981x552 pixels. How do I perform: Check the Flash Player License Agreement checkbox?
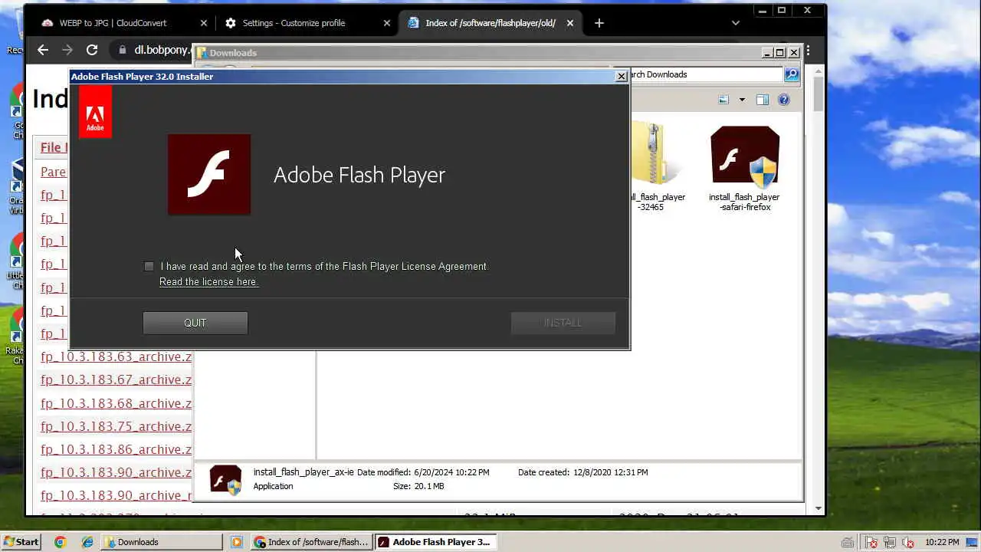click(149, 266)
